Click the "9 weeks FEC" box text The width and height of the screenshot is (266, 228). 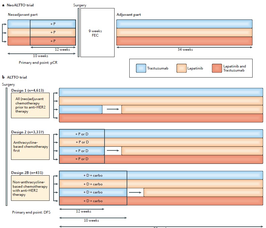(95, 33)
